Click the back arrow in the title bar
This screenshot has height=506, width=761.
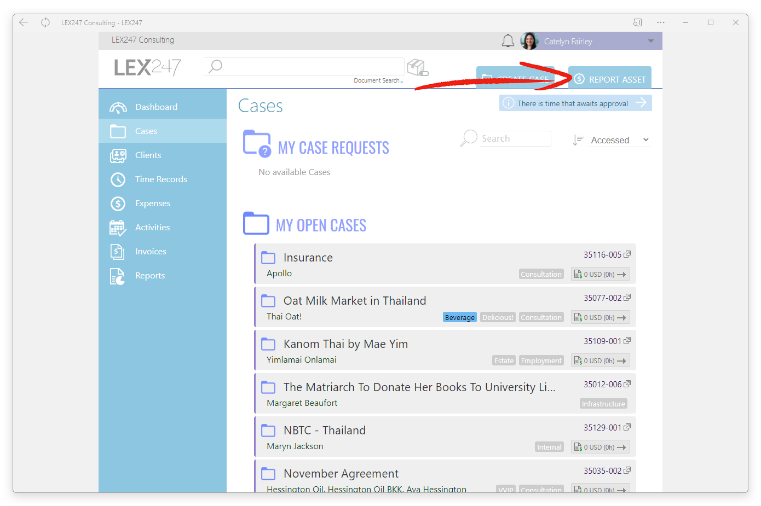coord(24,22)
